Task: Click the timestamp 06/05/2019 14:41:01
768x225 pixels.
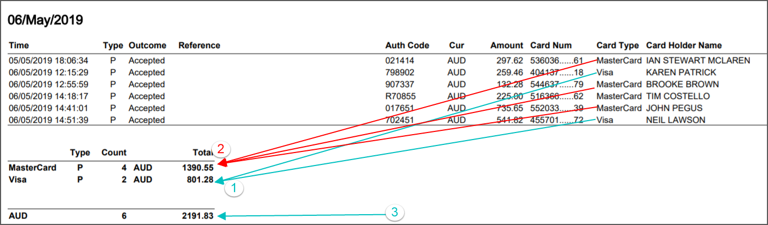Action: click(49, 108)
